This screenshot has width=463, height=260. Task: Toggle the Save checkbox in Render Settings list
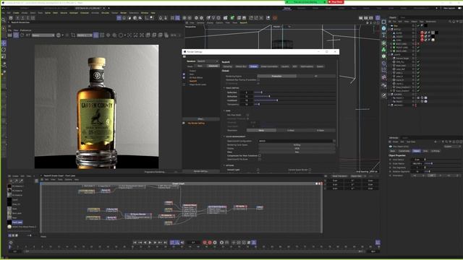click(x=184, y=74)
